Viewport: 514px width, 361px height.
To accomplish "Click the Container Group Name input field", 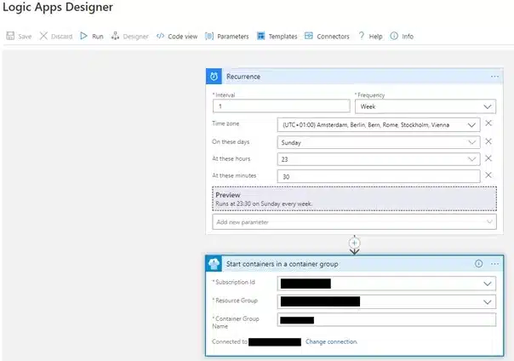I will tap(386, 319).
